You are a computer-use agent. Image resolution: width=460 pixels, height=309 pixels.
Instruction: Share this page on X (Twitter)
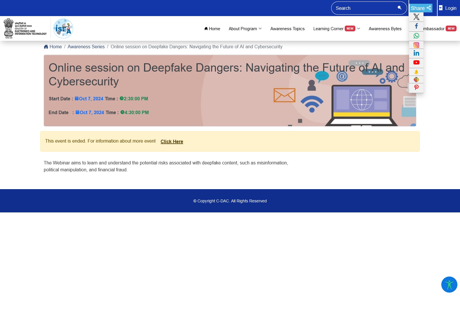coord(416,17)
